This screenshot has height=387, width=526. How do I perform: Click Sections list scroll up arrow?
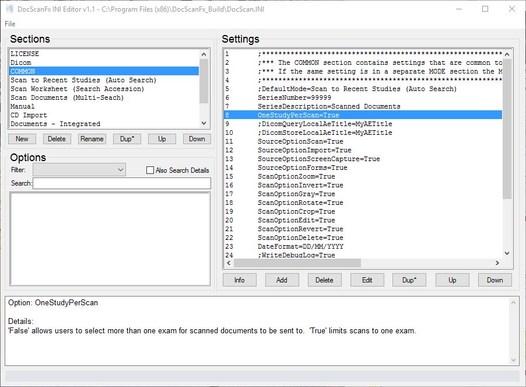click(x=204, y=54)
